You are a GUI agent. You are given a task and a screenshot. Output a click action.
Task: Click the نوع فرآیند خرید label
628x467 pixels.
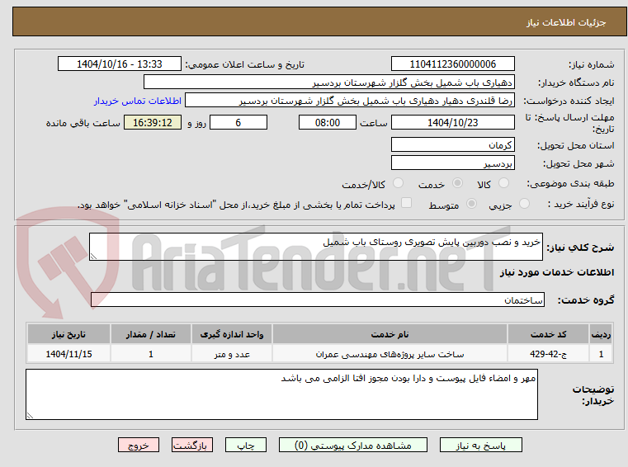(581, 204)
